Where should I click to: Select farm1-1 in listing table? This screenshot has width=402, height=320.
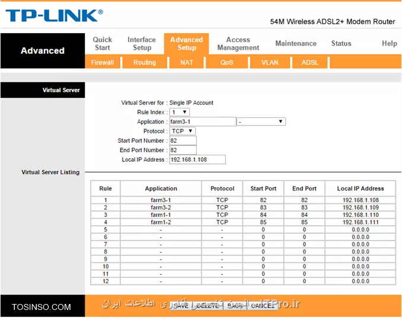pyautogui.click(x=161, y=215)
